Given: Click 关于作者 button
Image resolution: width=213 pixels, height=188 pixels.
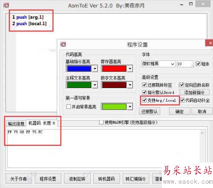Looking at the screenshot, I should click(19, 179).
